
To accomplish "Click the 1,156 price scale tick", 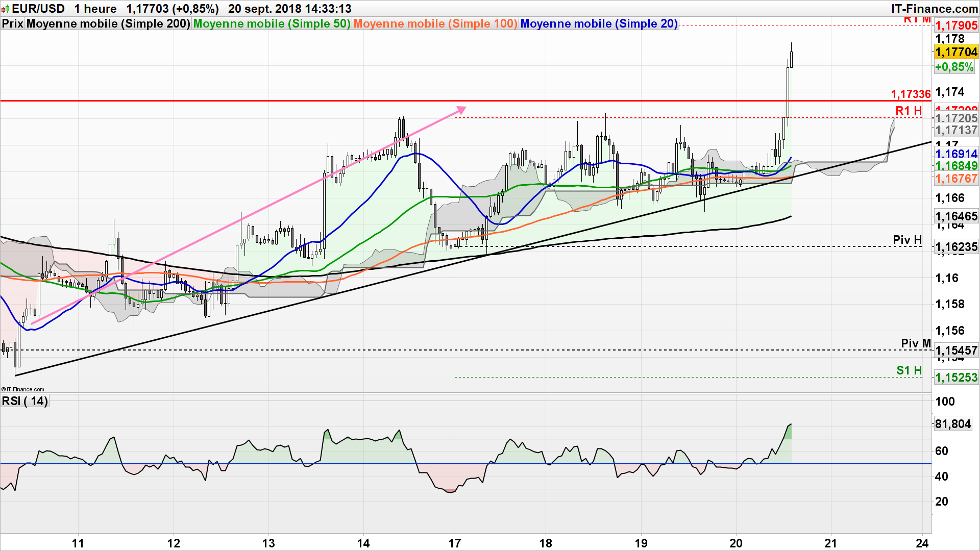I will pos(950,331).
